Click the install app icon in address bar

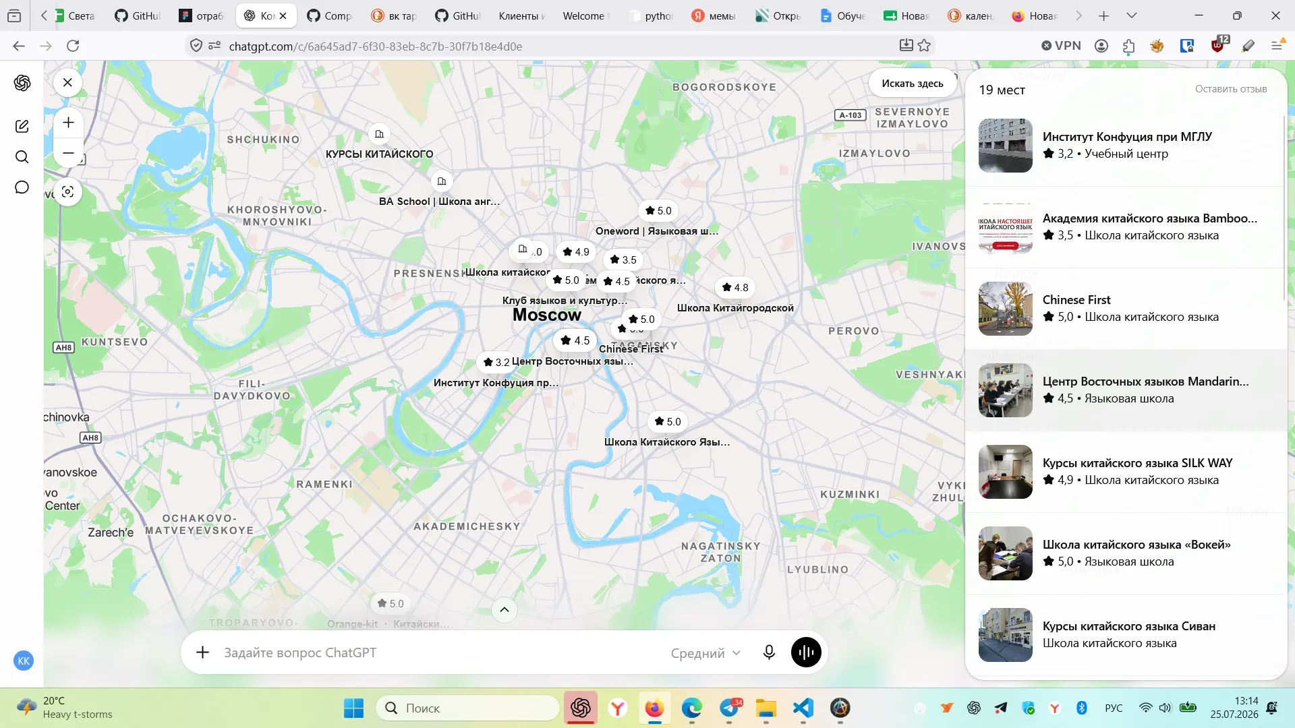pyautogui.click(x=906, y=45)
